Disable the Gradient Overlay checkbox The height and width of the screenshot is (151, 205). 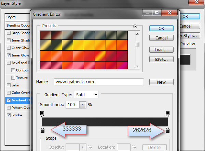[9, 100]
